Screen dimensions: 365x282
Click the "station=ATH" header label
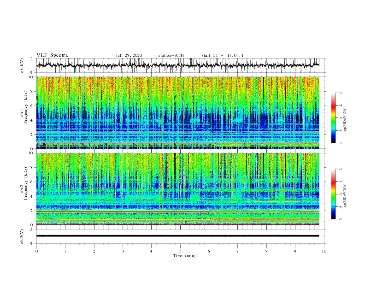click(x=171, y=55)
